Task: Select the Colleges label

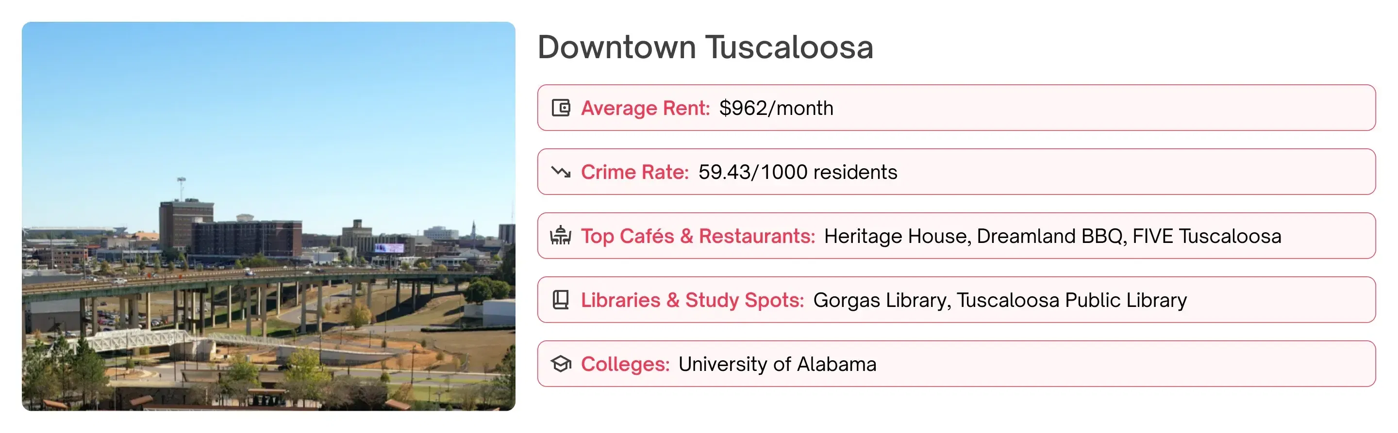Action: click(625, 364)
